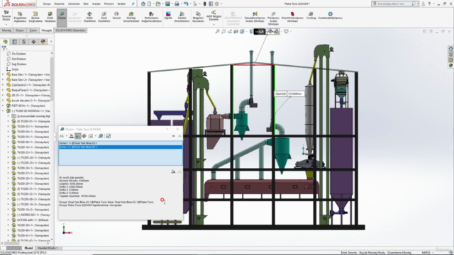The height and width of the screenshot is (255, 454).
Task: Select the Hareket Etüdü 1 tab
Action: point(48,248)
